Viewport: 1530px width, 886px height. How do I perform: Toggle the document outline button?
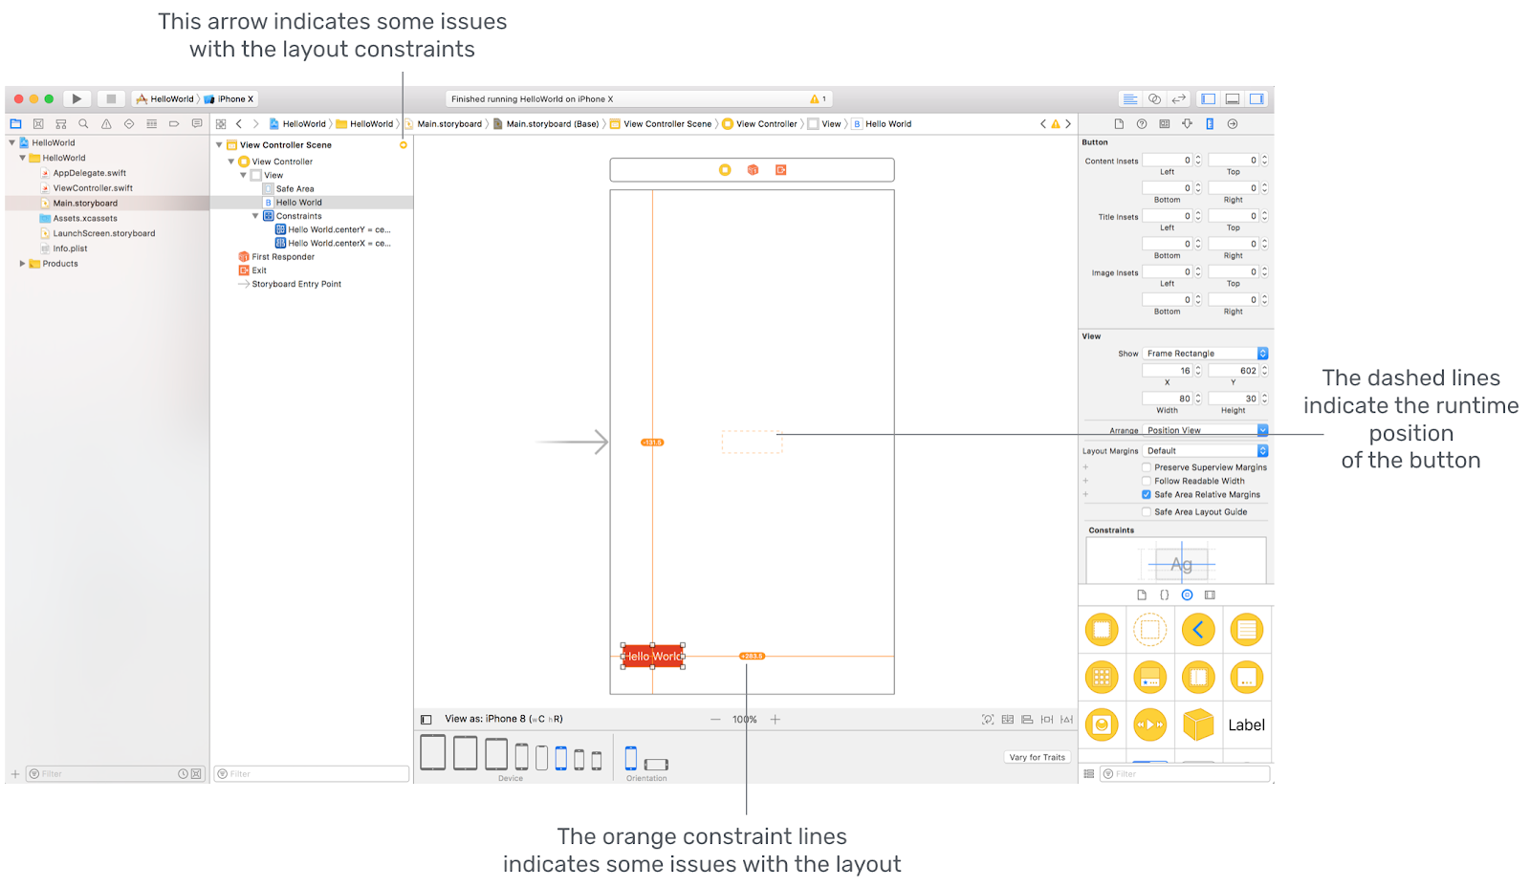point(426,719)
